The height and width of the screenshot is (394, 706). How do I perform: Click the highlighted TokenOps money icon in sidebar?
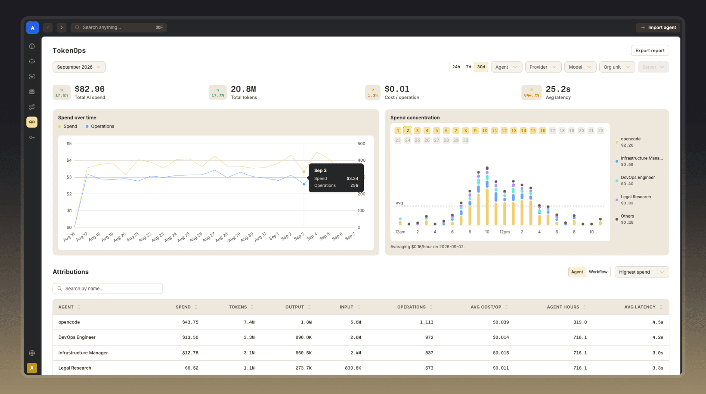[32, 122]
